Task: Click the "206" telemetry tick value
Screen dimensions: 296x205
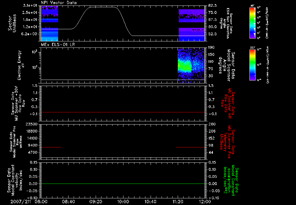Action: pyautogui.click(x=212, y=131)
